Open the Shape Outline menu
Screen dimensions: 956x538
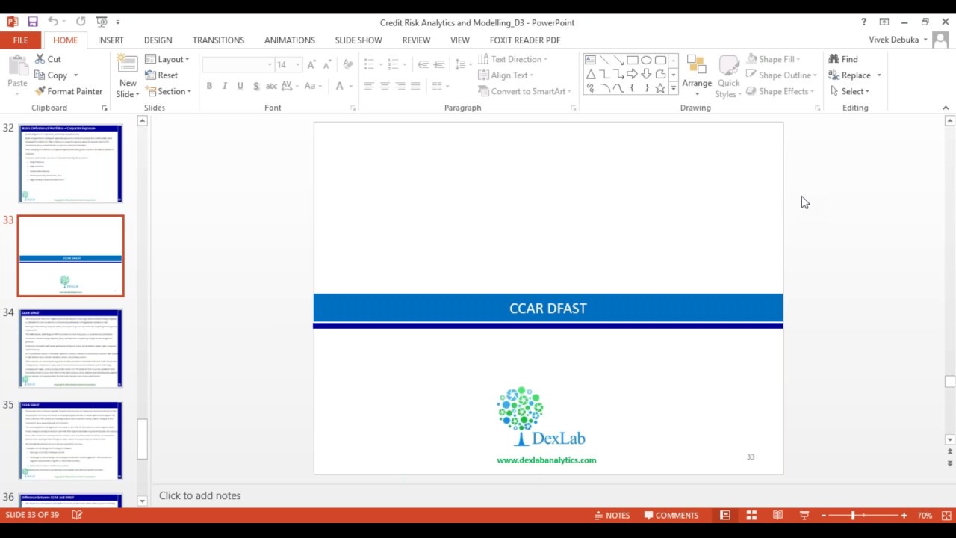coord(782,75)
